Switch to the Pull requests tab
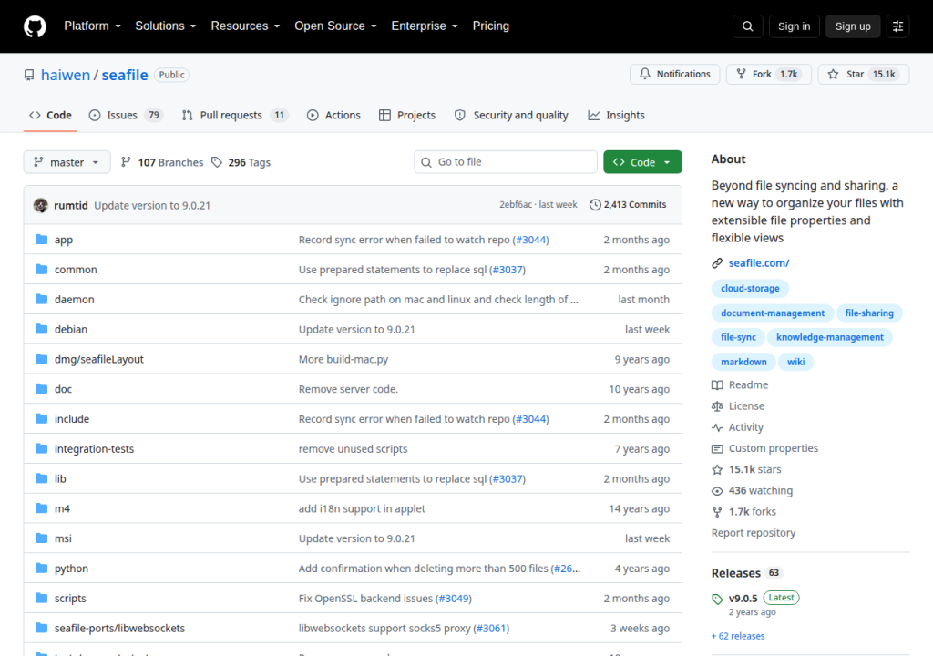The width and height of the screenshot is (933, 656). click(x=234, y=115)
